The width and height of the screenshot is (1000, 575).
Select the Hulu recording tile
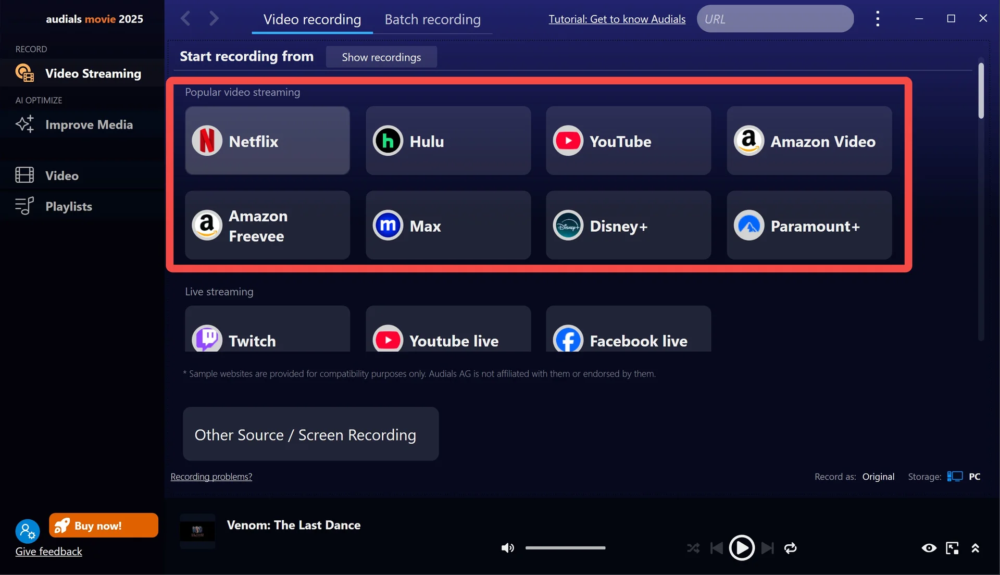coord(448,141)
